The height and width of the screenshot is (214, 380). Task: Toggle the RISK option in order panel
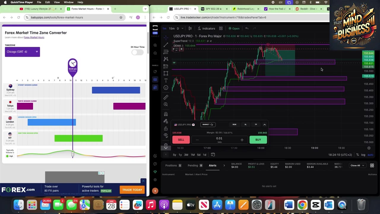coord(235,125)
